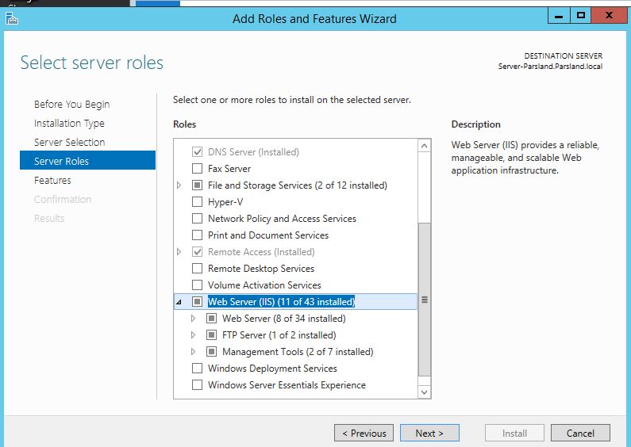Click the roles list scroll down arrow
The height and width of the screenshot is (447, 631).
click(x=424, y=392)
